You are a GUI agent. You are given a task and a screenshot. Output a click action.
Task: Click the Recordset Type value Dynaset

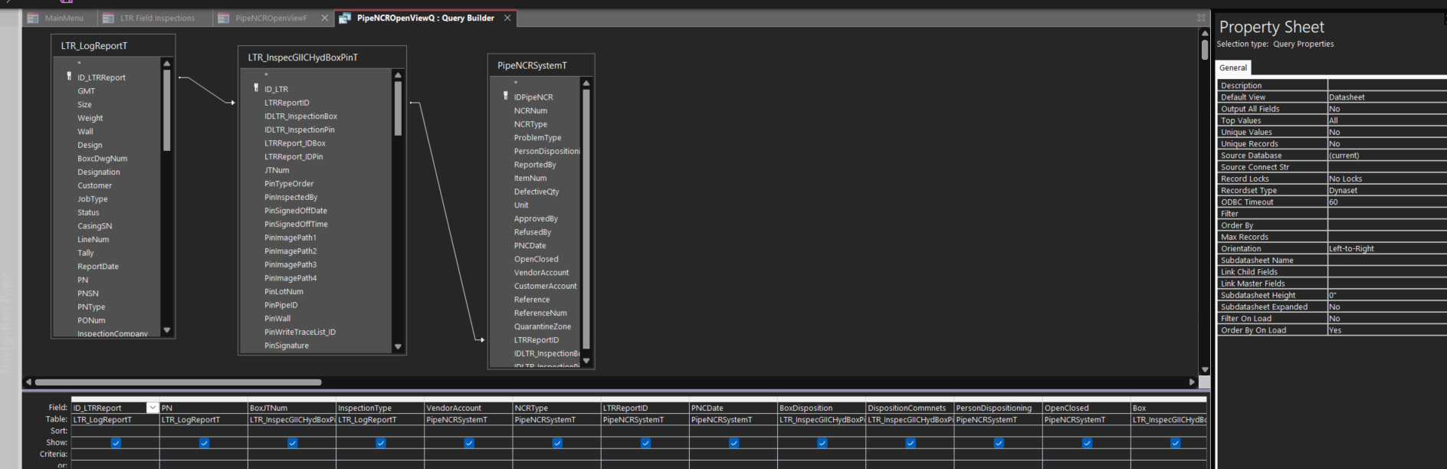[1386, 191]
